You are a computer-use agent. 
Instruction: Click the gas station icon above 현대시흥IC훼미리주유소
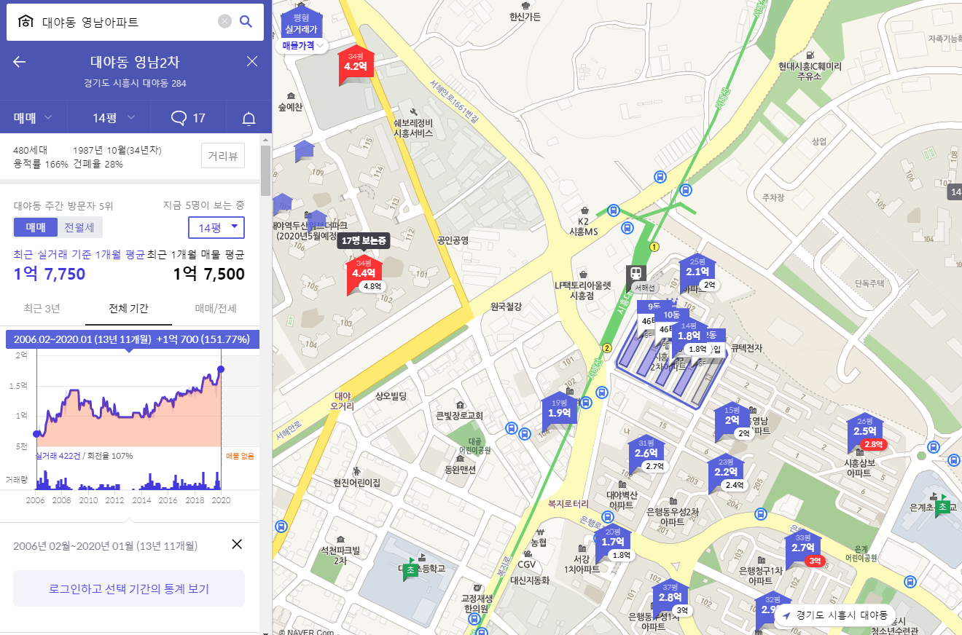pyautogui.click(x=809, y=55)
